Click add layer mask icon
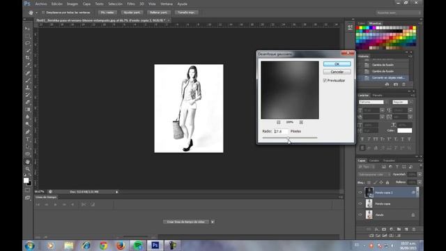The height and width of the screenshot is (251, 446). click(384, 229)
